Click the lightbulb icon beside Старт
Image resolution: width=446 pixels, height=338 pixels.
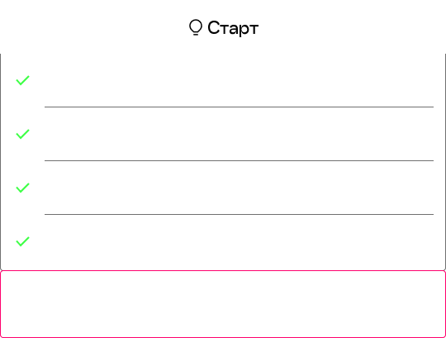(x=196, y=27)
